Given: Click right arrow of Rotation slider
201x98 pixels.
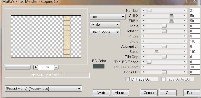Looking at the screenshot, I should (185, 31).
